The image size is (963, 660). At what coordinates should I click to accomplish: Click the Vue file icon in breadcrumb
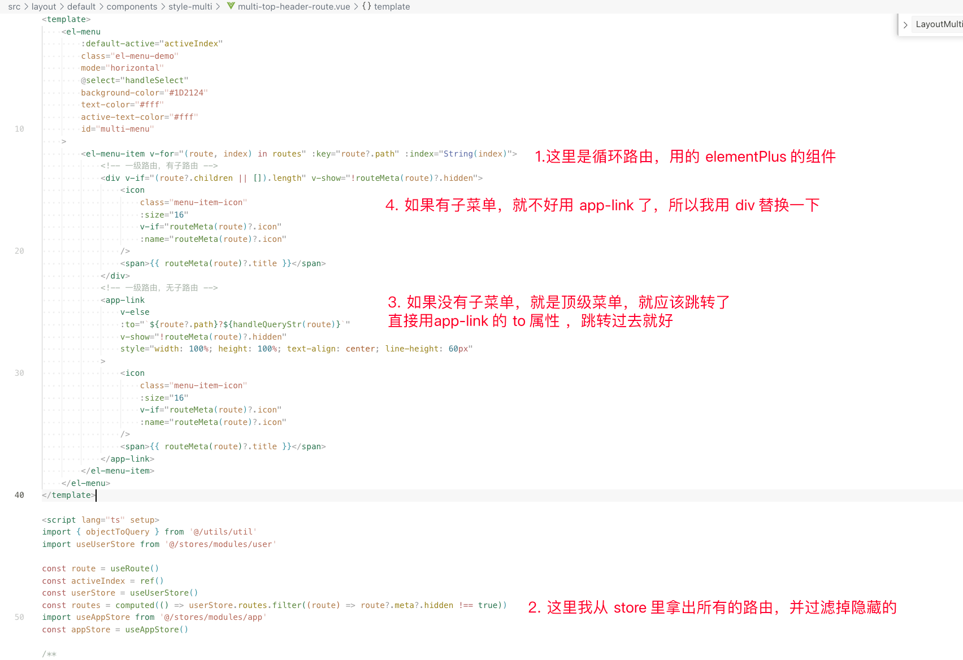click(231, 6)
